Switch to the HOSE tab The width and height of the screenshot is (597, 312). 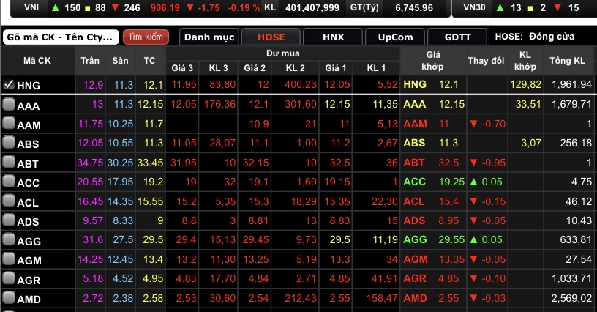(271, 37)
